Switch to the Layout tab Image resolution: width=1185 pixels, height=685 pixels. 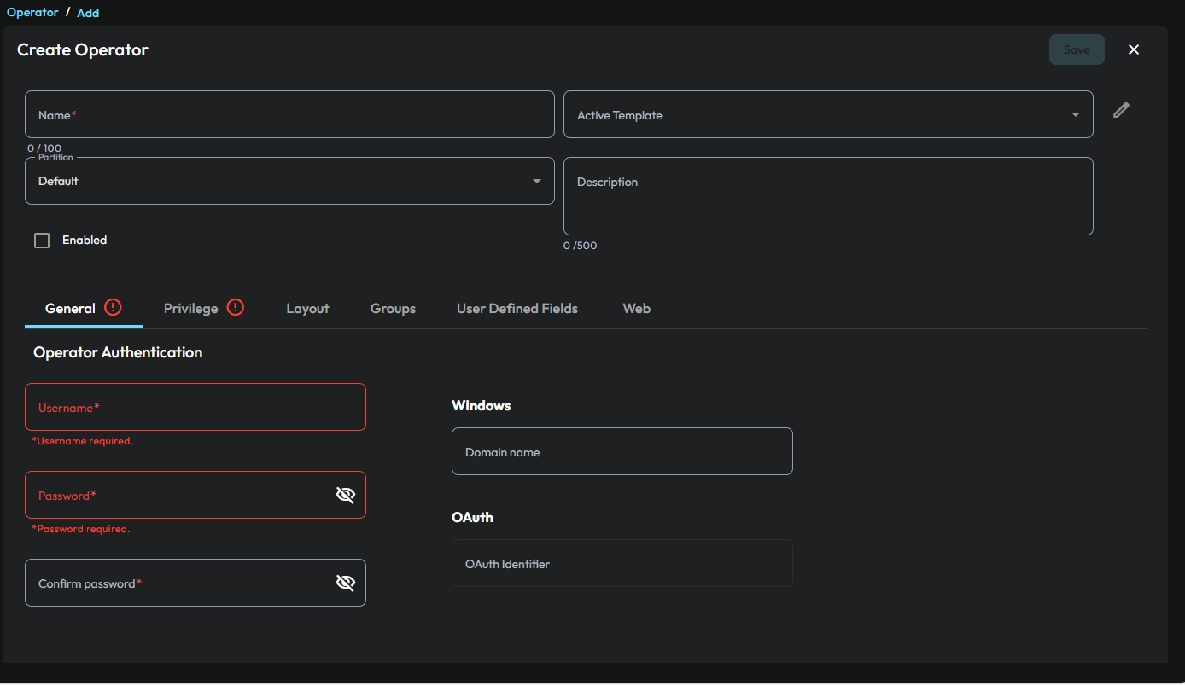(307, 309)
